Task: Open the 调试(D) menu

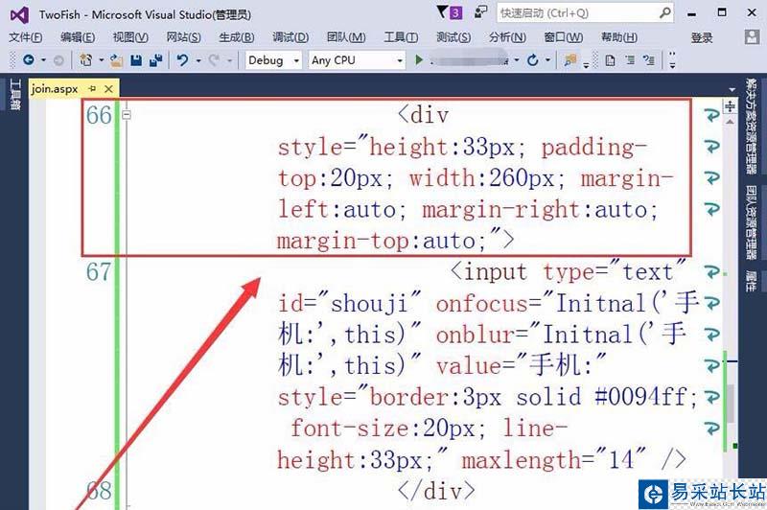Action: [291, 37]
